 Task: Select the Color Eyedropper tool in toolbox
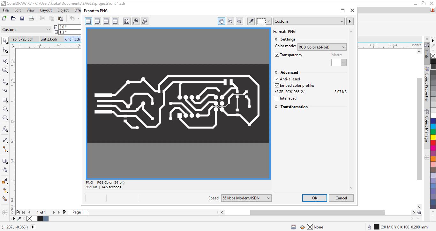point(5,181)
